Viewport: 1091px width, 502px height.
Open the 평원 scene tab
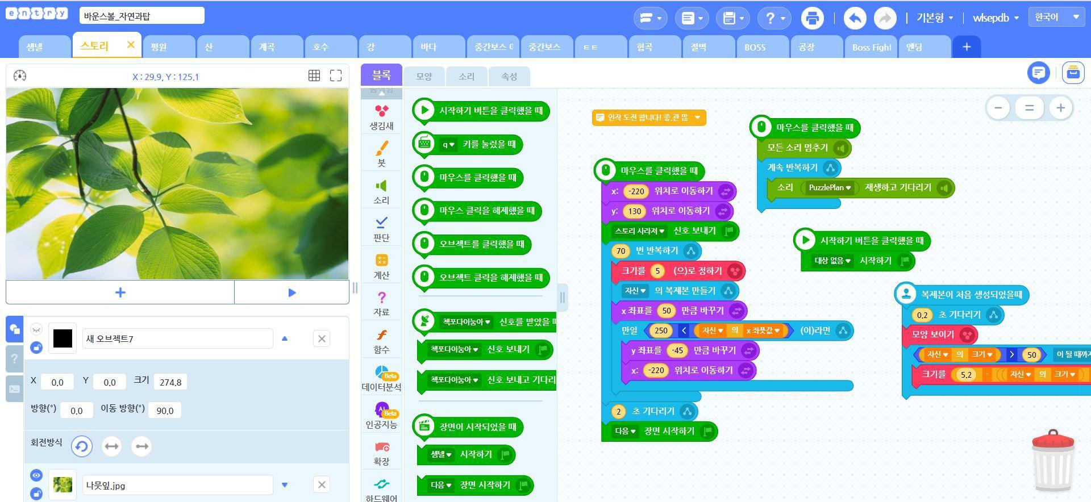(169, 47)
